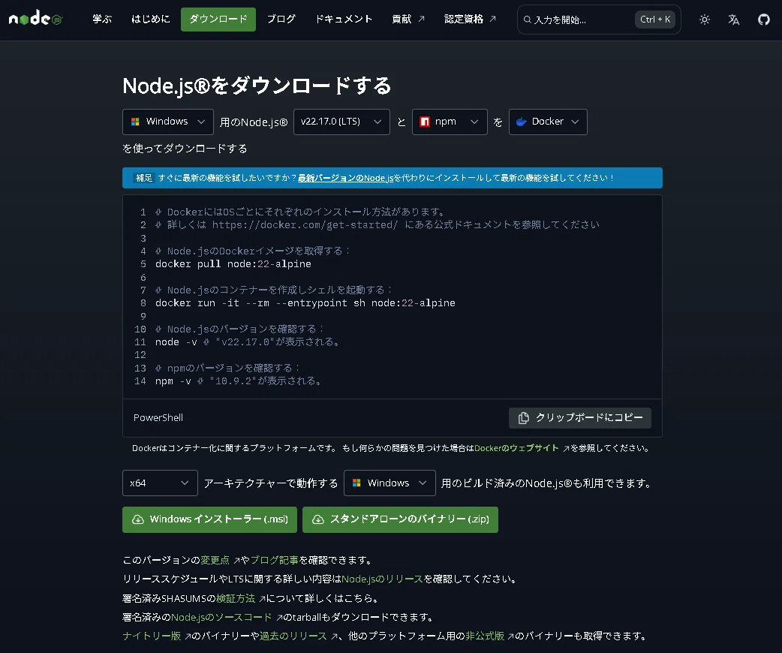
Task: Select the ダウンロード nav tab
Action: (x=218, y=19)
